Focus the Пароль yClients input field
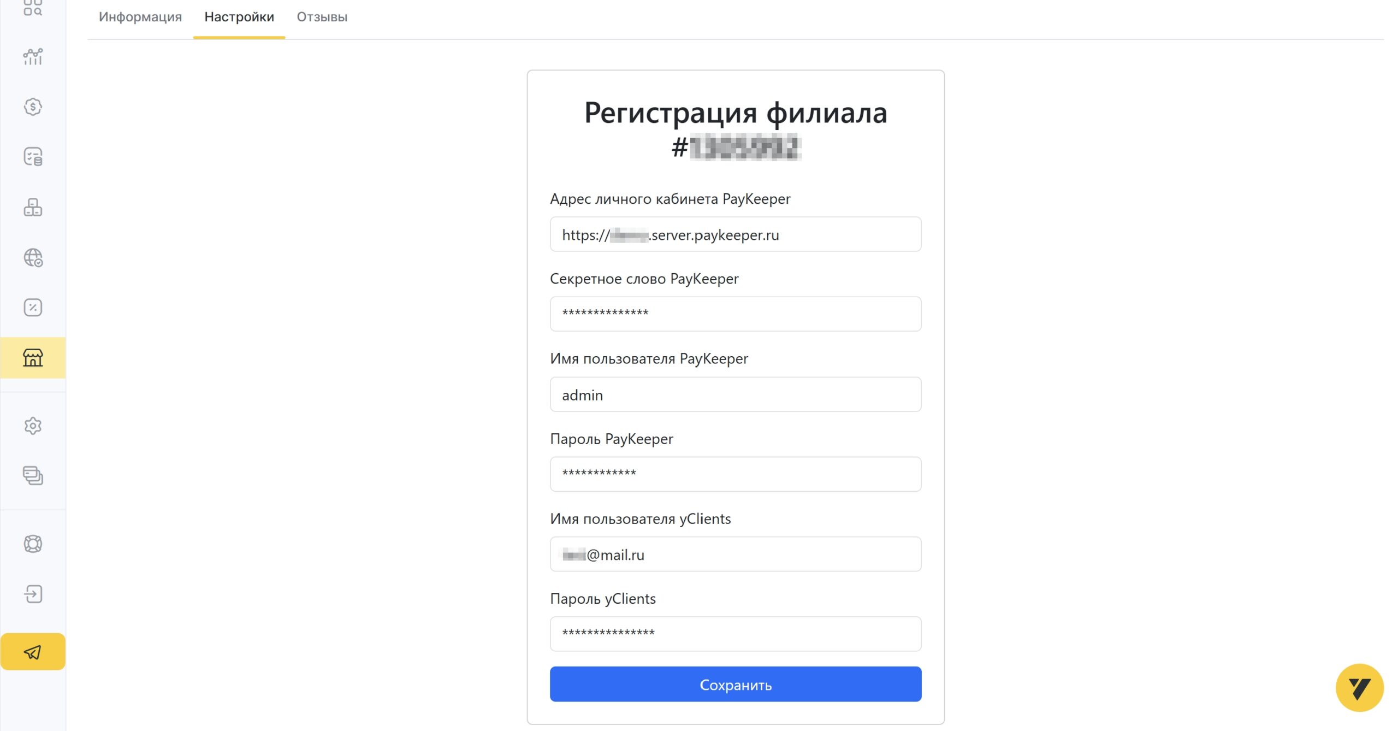Screen dimensions: 1398x731 click(x=736, y=634)
